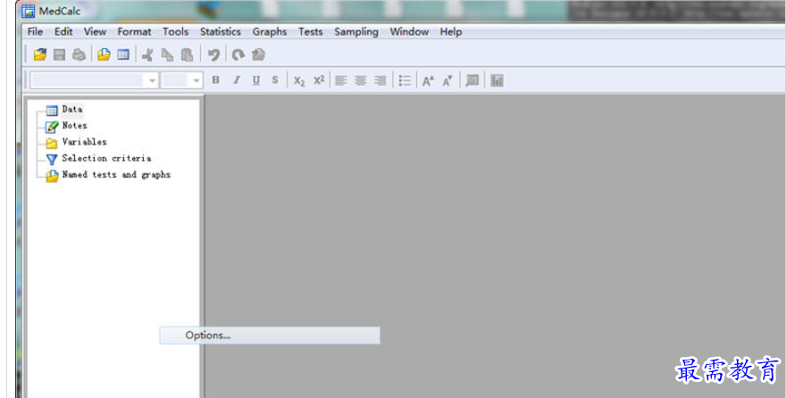The image size is (786, 398).
Task: Decrease font size with A-down icon
Action: click(447, 80)
